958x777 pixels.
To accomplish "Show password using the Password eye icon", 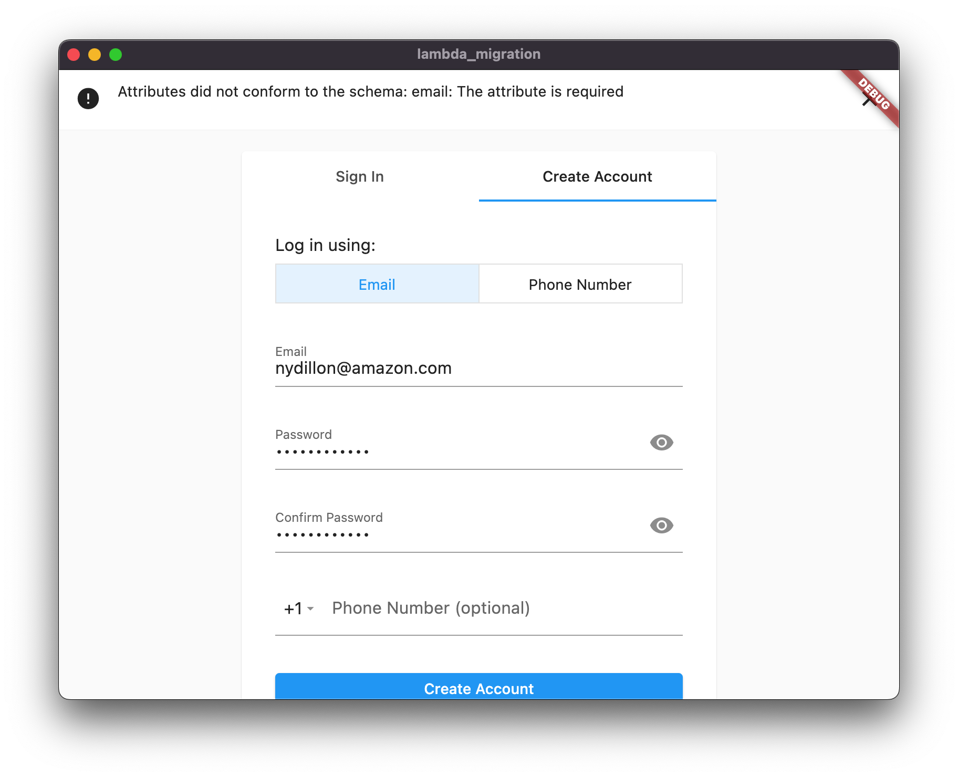I will click(x=661, y=443).
